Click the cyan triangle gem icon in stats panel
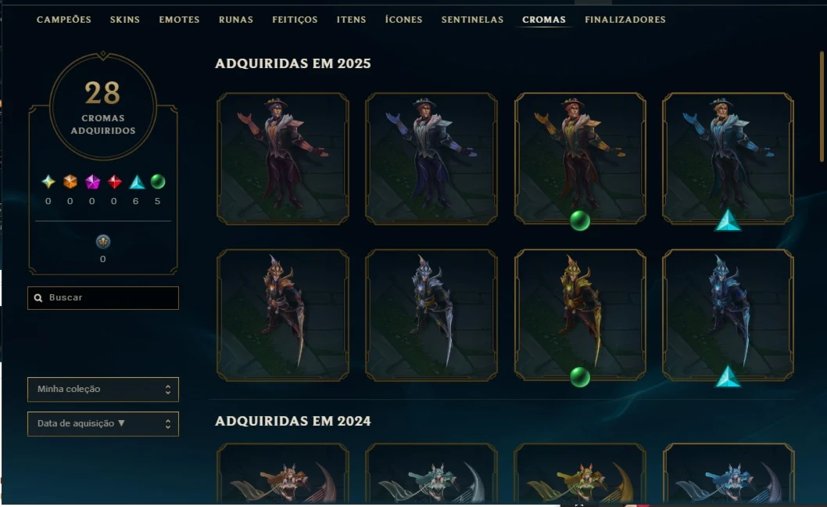The height and width of the screenshot is (507, 827). point(137,182)
